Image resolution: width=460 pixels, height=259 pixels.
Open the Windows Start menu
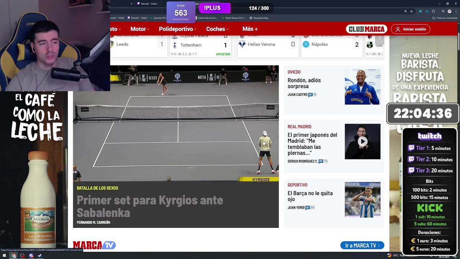pyautogui.click(x=5, y=256)
